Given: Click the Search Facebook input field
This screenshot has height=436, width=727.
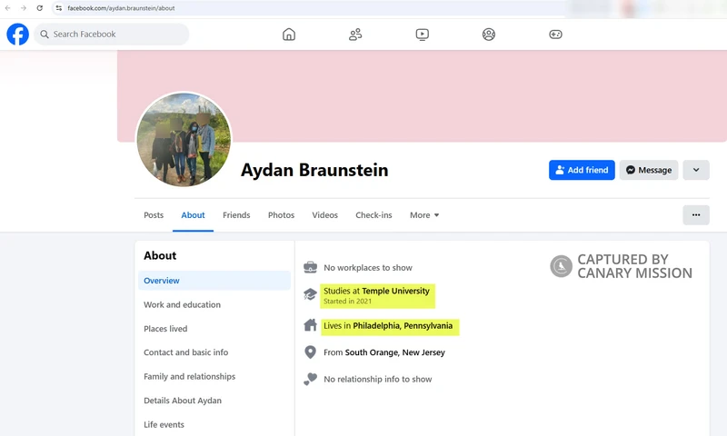Looking at the screenshot, I should tap(111, 35).
